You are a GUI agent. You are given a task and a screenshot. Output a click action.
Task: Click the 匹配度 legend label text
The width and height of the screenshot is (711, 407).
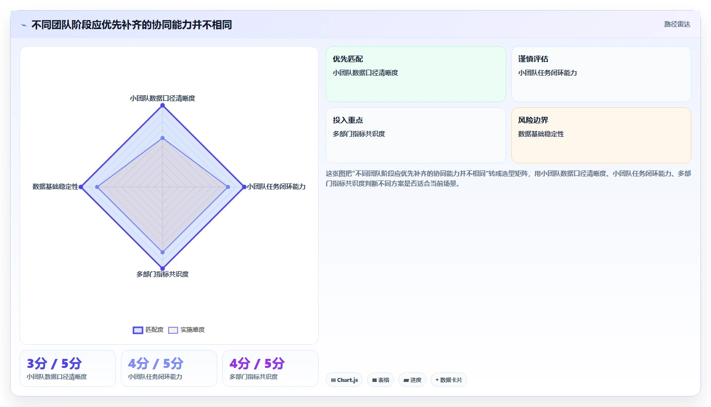click(x=155, y=330)
